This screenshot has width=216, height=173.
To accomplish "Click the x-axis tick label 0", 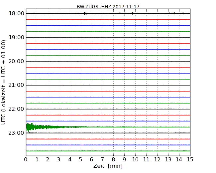I will (x=26, y=159).
